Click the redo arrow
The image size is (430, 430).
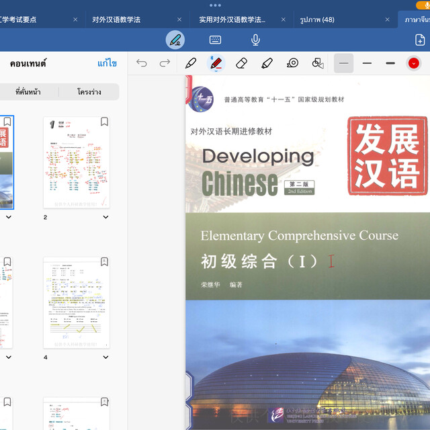(165, 63)
